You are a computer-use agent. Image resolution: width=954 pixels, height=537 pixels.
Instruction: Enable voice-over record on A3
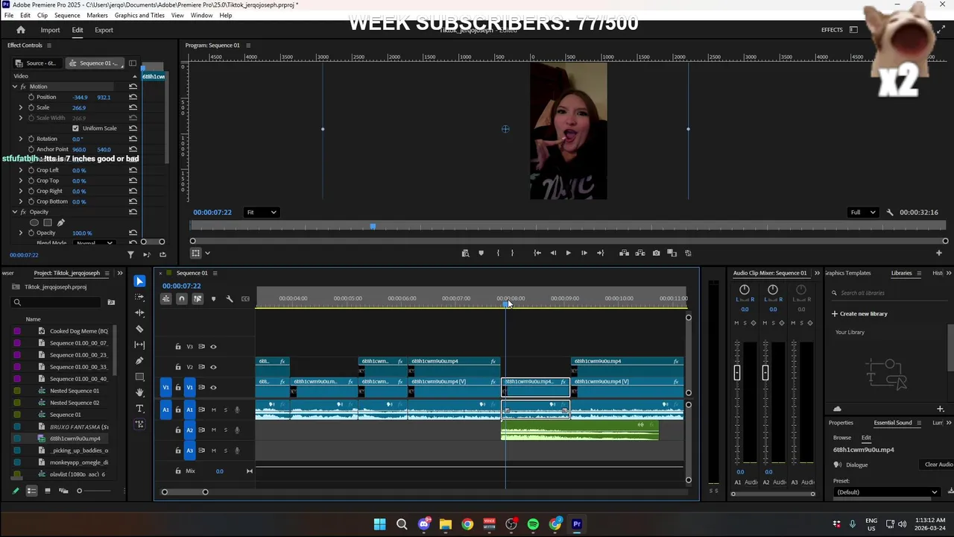[x=238, y=450]
